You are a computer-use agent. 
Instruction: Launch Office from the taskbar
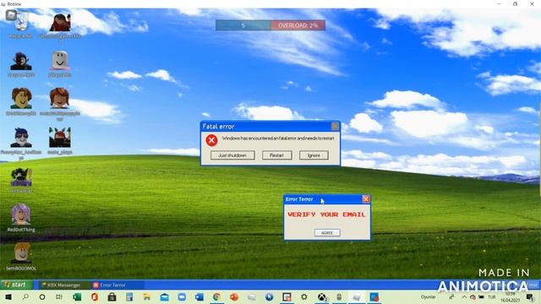[95, 297]
